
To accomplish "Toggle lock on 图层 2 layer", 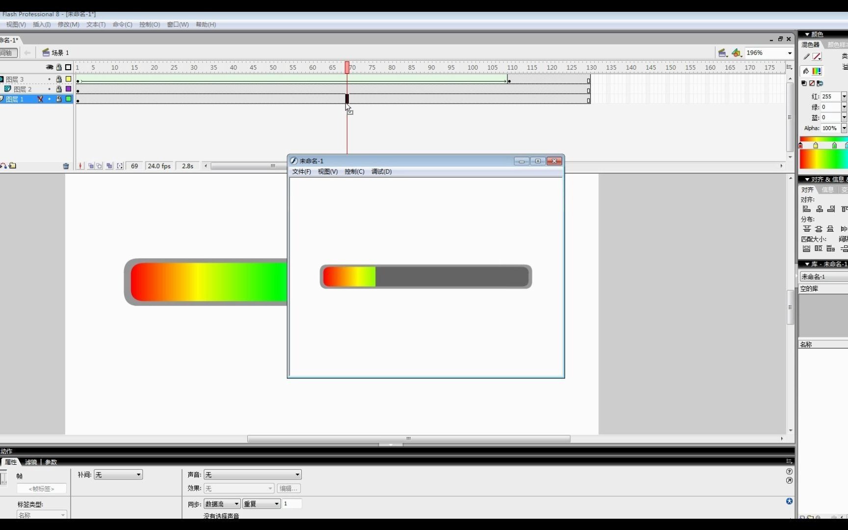I will click(59, 89).
